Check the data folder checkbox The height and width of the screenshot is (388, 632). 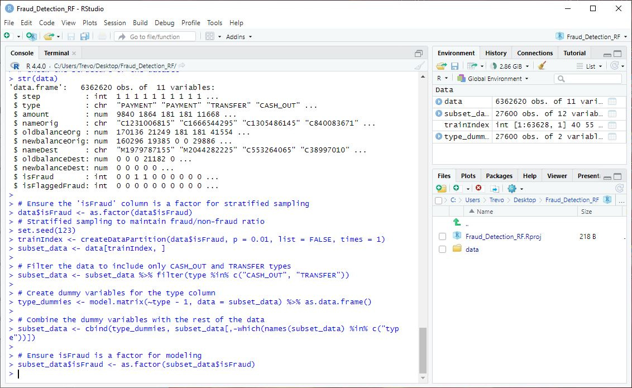tap(442, 250)
